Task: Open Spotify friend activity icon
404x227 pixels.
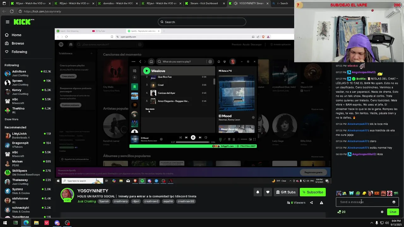Action: pyautogui.click(x=224, y=61)
